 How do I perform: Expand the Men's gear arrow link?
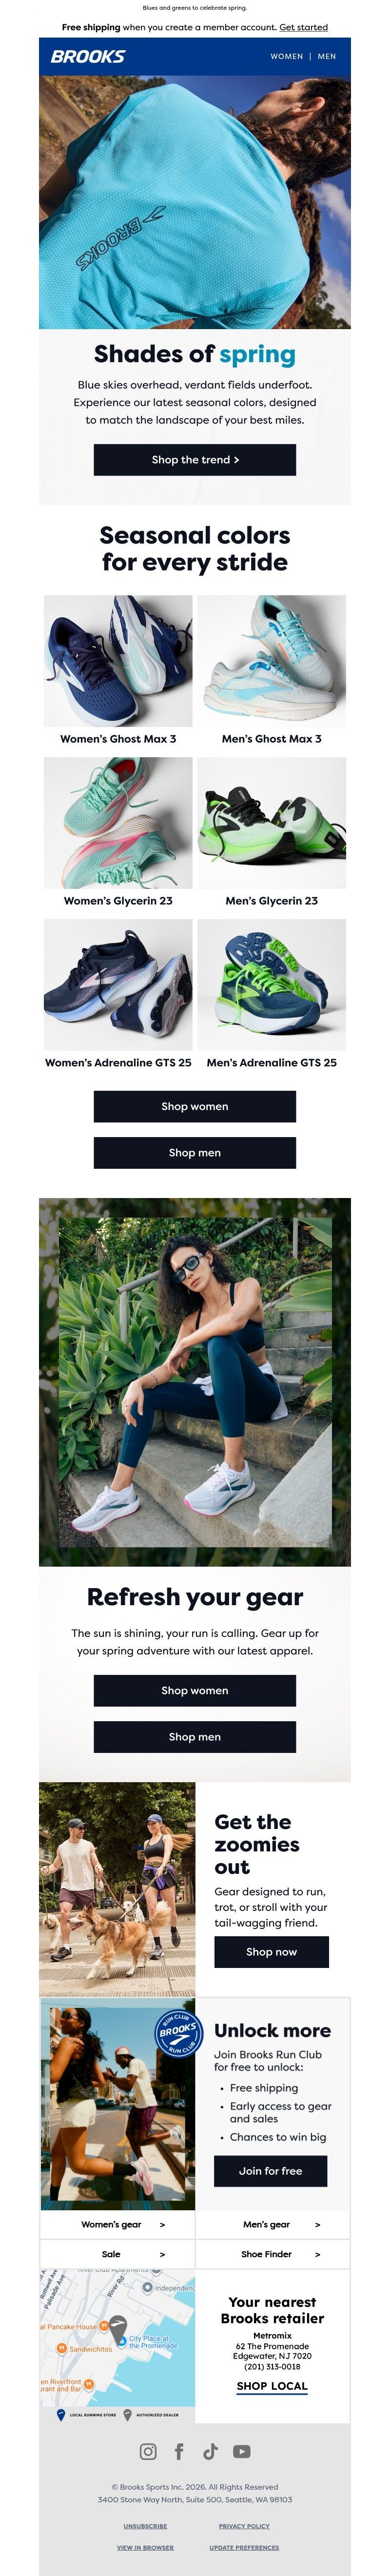point(273,2224)
